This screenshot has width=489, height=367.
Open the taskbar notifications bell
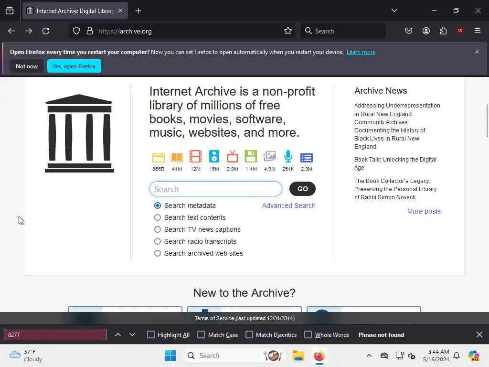(x=457, y=356)
